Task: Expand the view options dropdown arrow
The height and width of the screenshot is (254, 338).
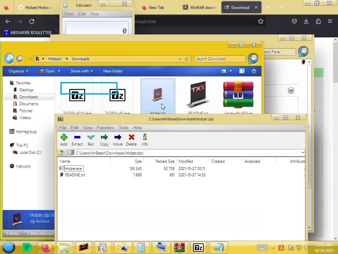Action: 231,71
